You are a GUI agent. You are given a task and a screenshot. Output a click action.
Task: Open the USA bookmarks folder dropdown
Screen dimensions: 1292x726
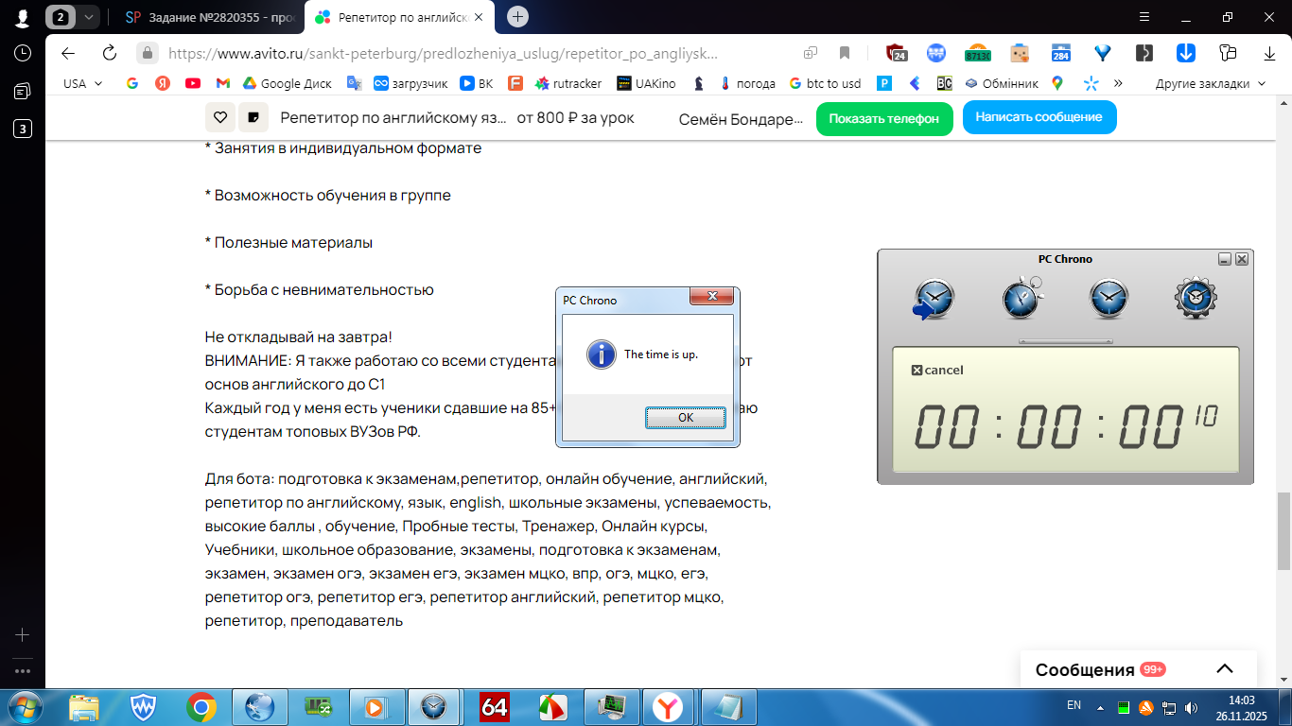pyautogui.click(x=81, y=83)
